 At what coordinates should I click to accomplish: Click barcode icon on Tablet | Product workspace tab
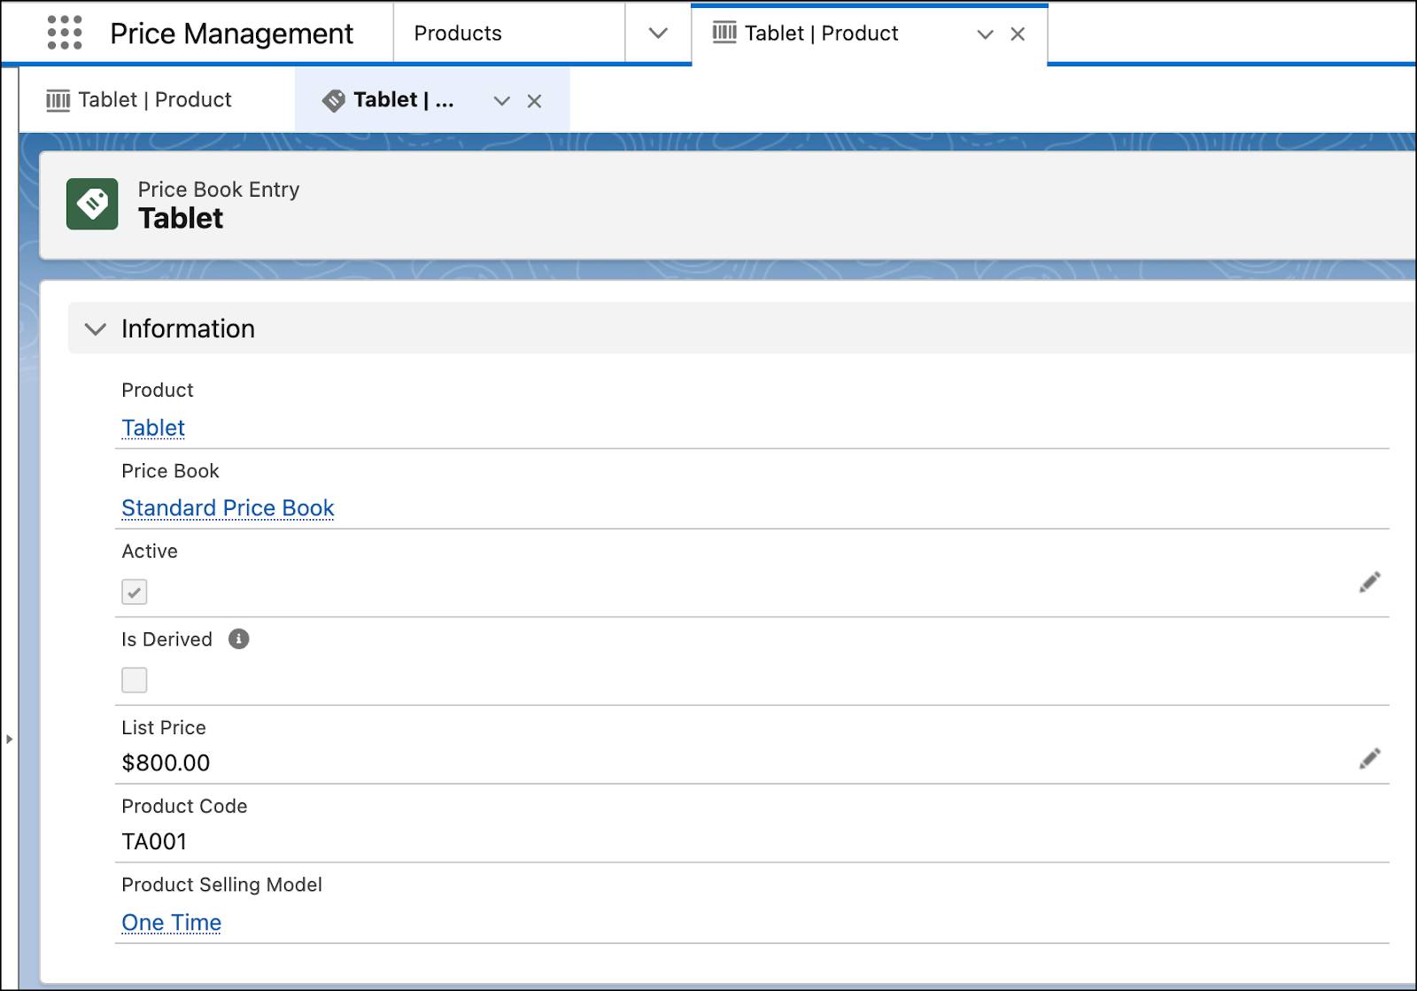(724, 34)
